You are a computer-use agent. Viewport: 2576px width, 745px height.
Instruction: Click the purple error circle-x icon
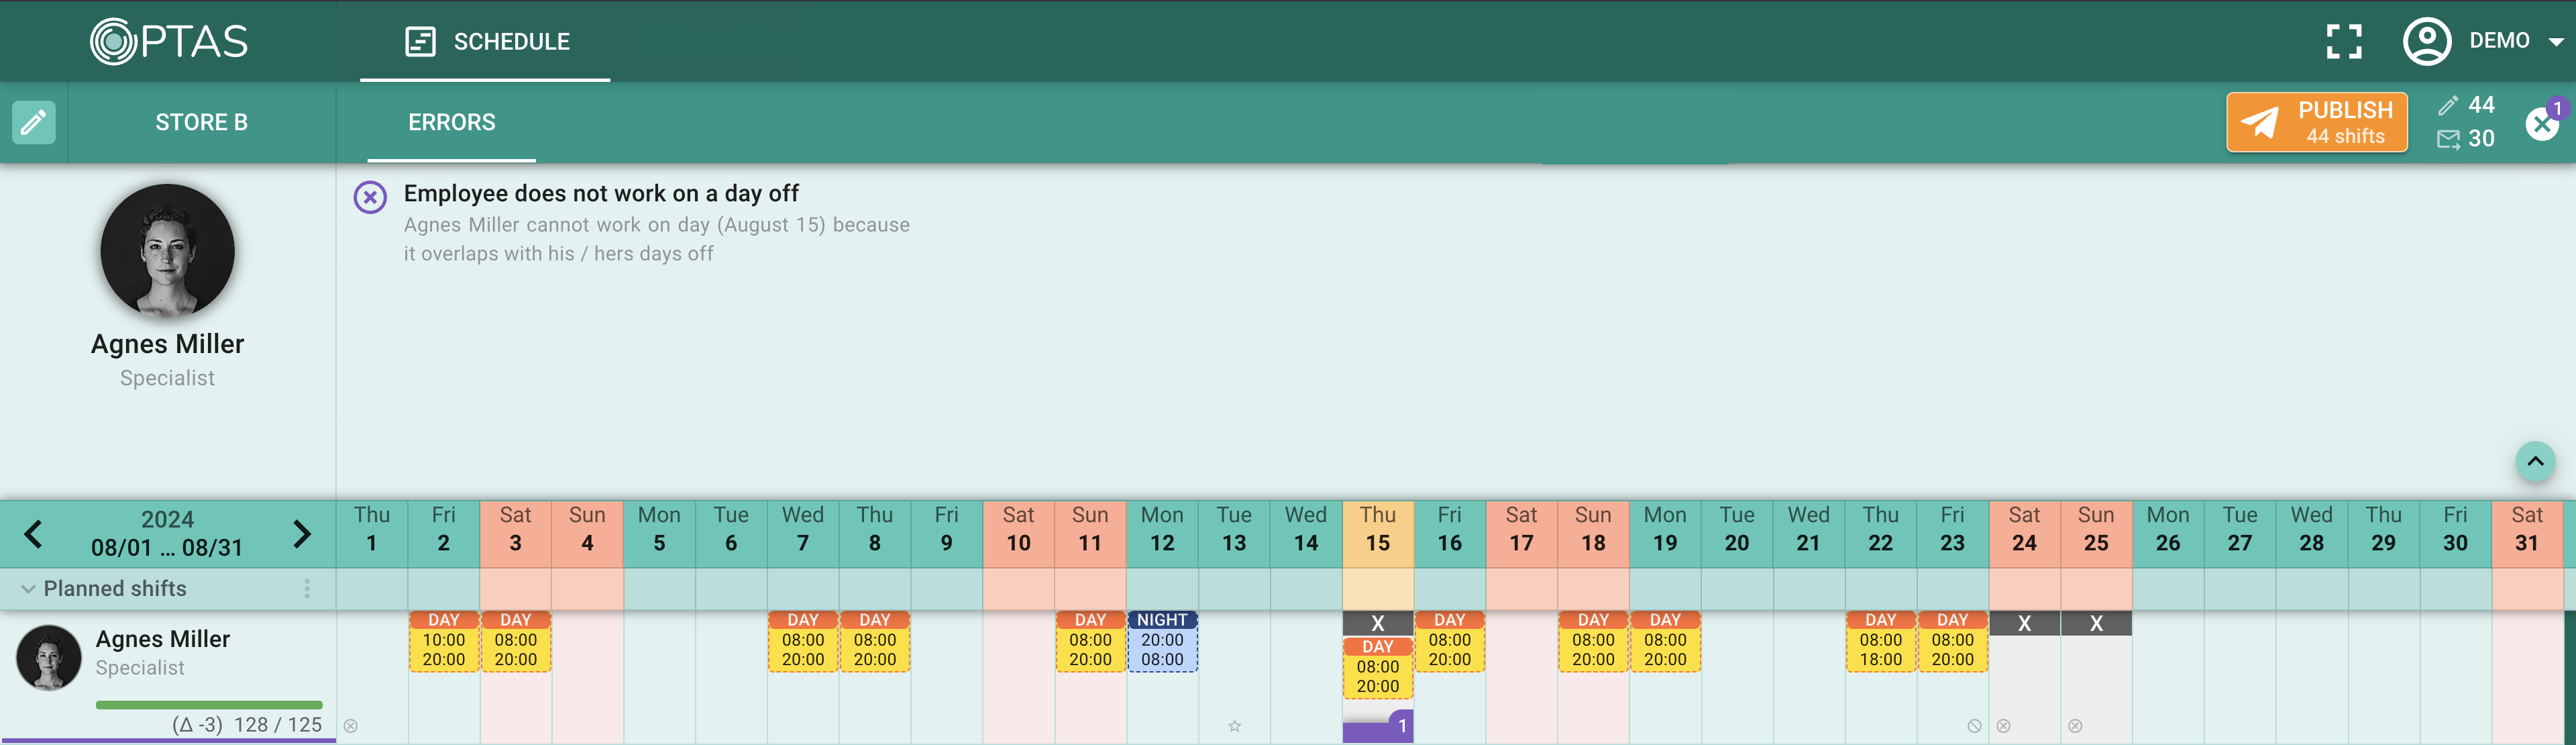click(x=370, y=197)
